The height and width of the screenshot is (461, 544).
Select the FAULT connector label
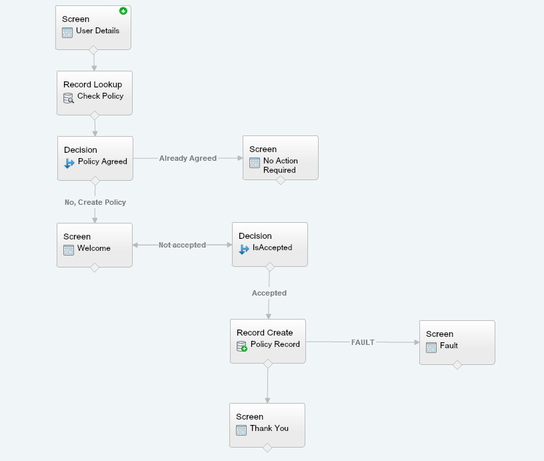pyautogui.click(x=363, y=342)
